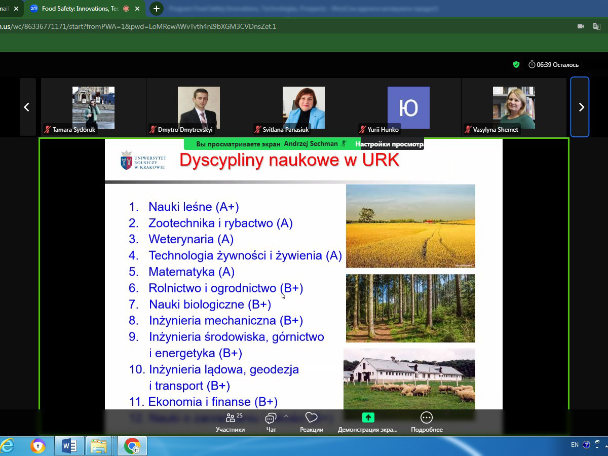
Task: Click text Weterynaria (A)
Action: pyautogui.click(x=191, y=239)
